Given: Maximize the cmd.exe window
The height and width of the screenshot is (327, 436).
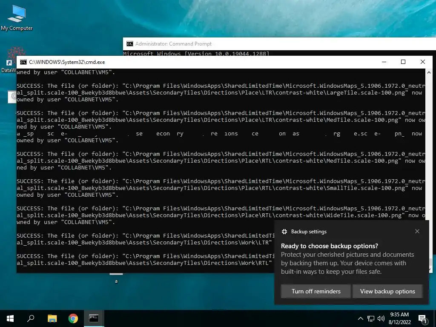Looking at the screenshot, I should pos(403,62).
